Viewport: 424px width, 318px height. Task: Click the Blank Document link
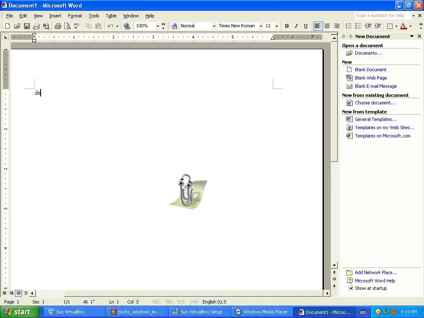(x=371, y=70)
